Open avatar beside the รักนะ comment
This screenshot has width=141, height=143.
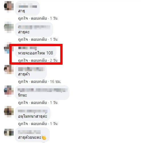(x=9, y=91)
